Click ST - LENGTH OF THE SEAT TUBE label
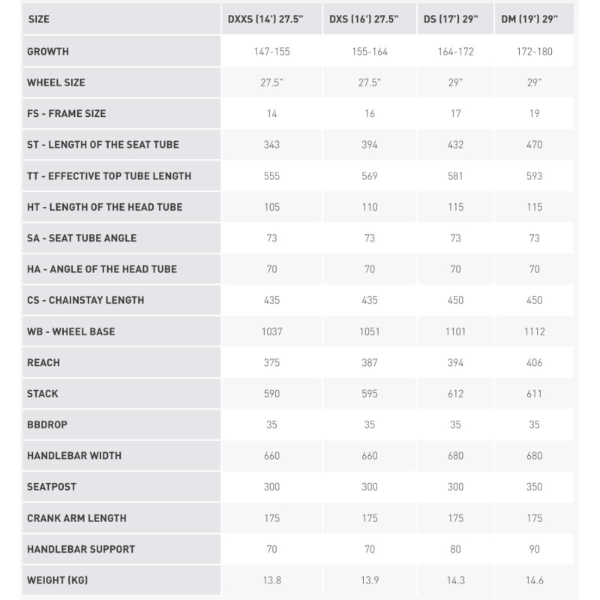This screenshot has width=600, height=600. (x=103, y=144)
